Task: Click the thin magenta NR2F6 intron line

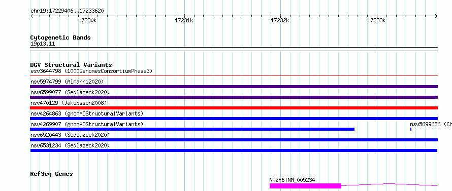Action: pos(389,184)
